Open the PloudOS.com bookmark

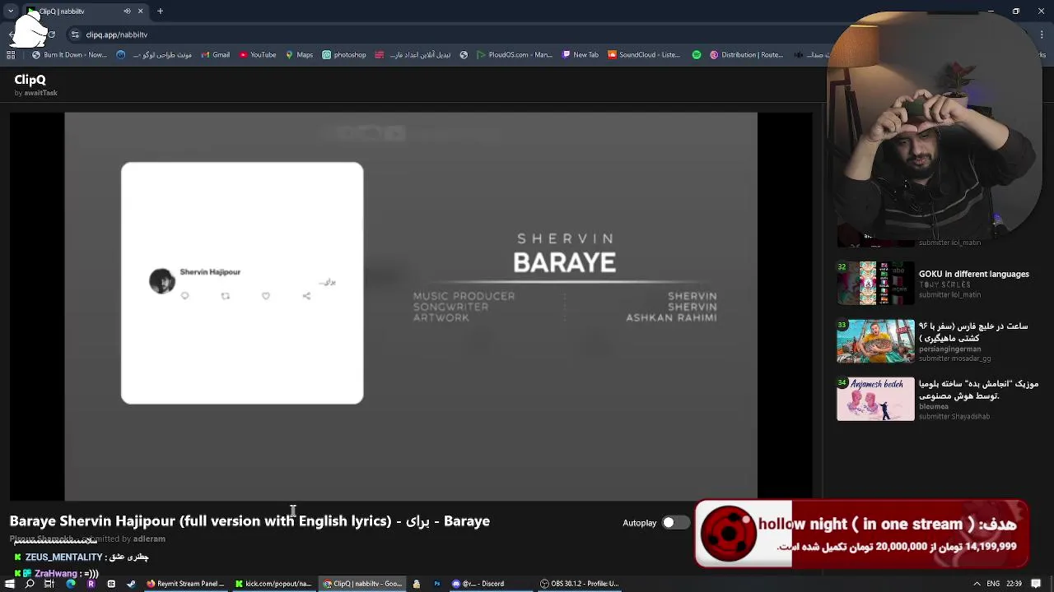point(515,55)
